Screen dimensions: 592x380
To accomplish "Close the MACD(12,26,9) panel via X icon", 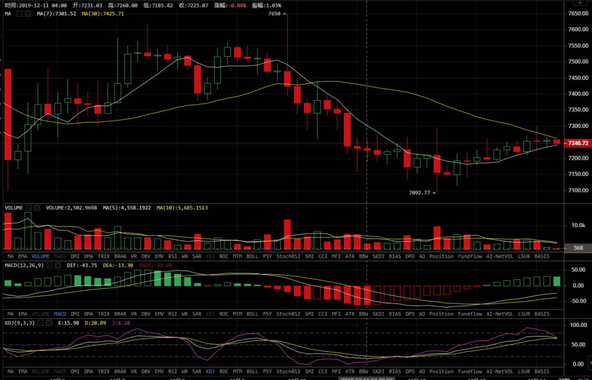I will click(57, 266).
